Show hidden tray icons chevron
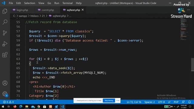This screenshot has height=109, width=194. point(175,107)
